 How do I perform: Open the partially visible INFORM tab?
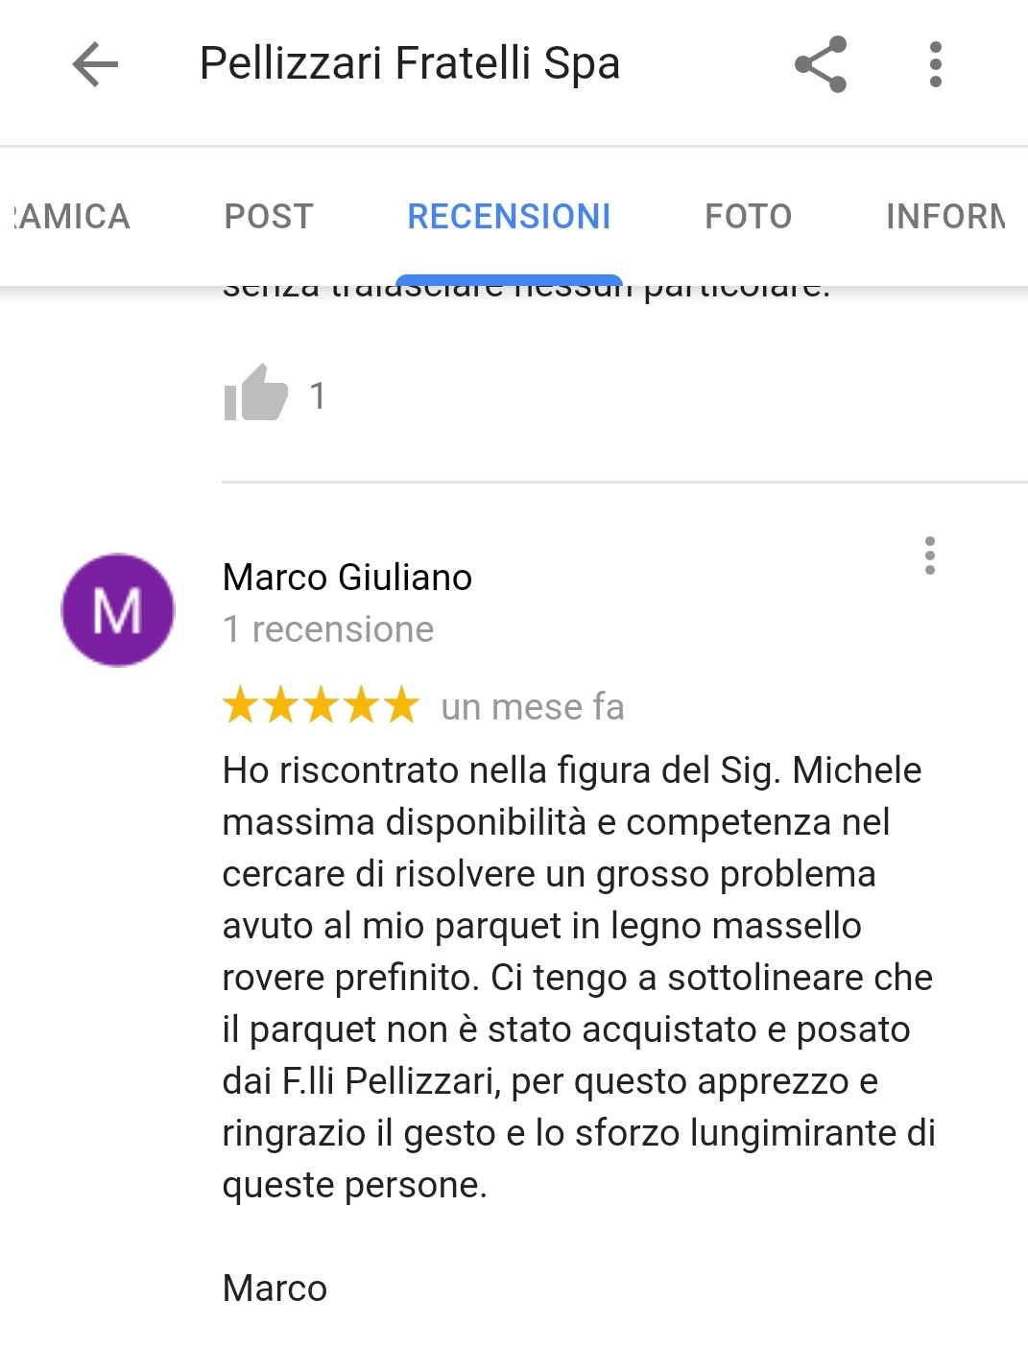click(946, 217)
